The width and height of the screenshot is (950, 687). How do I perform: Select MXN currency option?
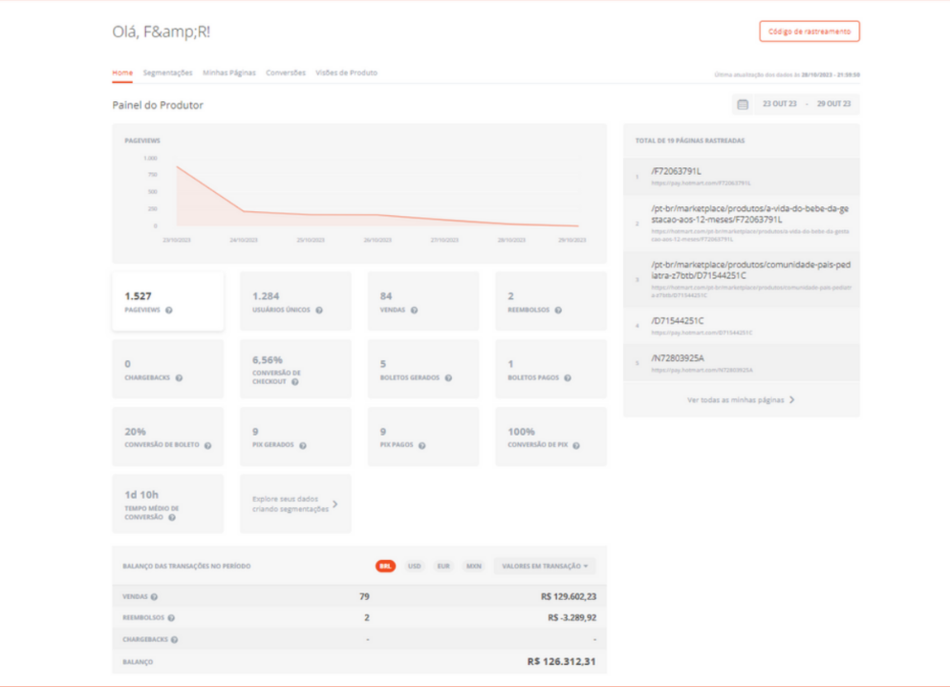pyautogui.click(x=474, y=566)
